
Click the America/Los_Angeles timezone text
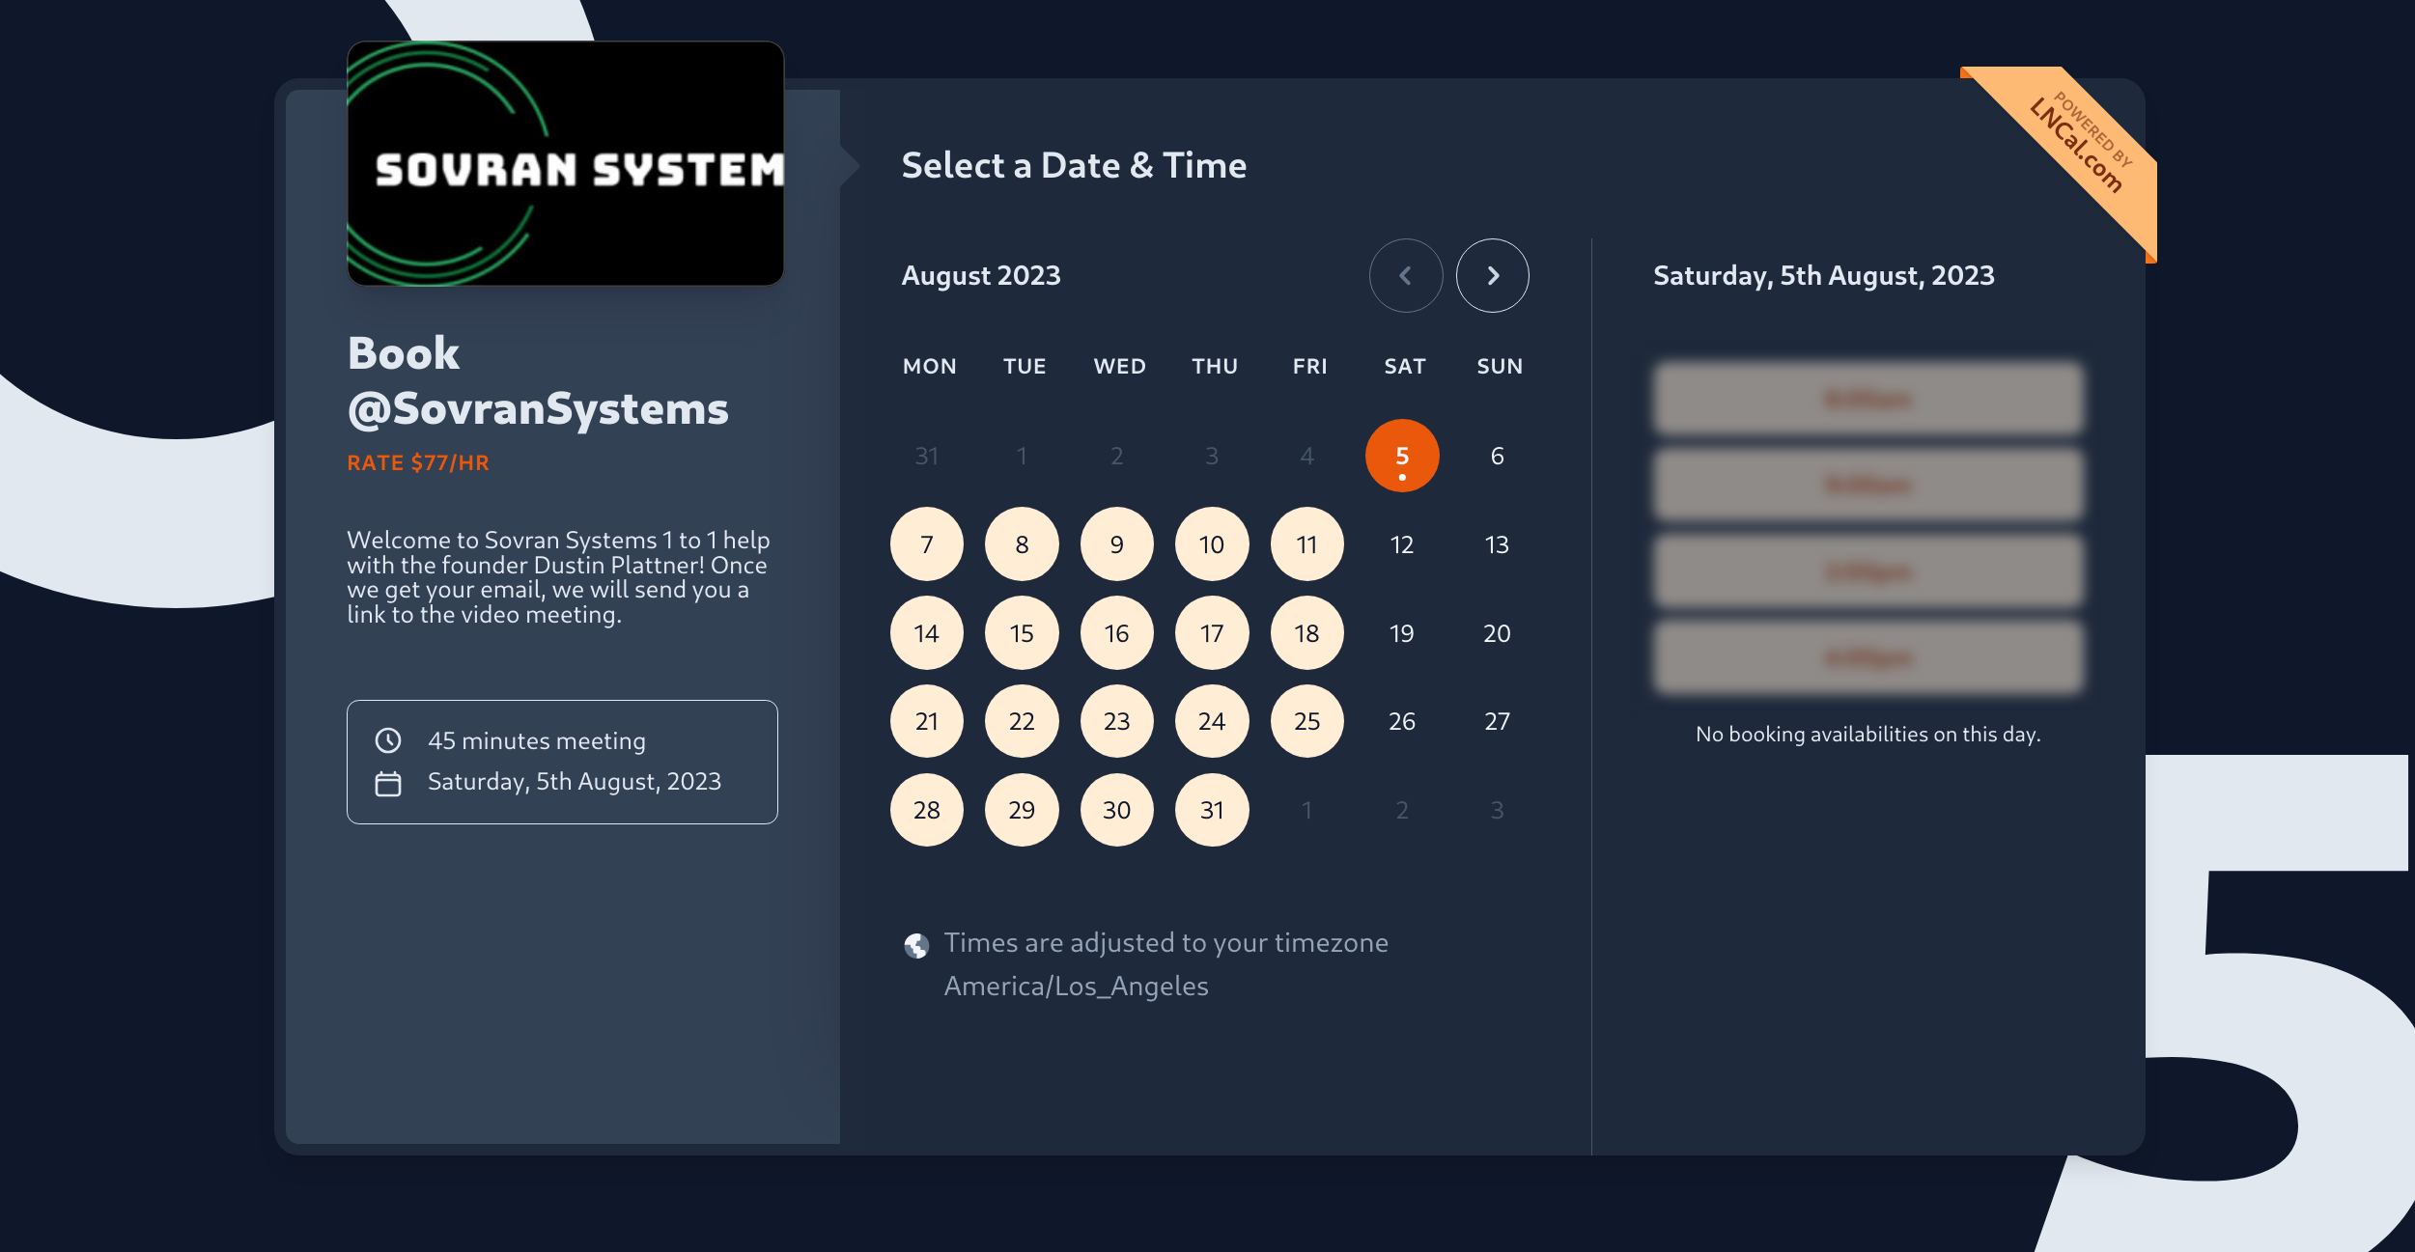(1077, 987)
